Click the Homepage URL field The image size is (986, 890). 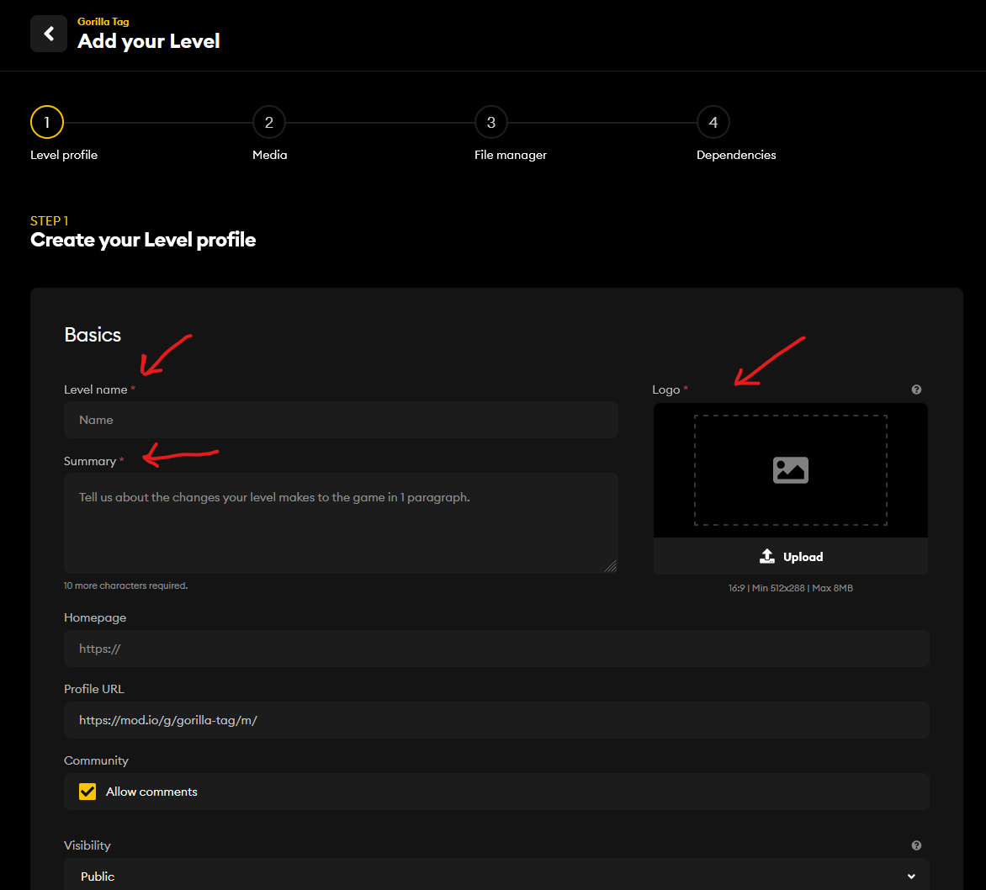[x=496, y=649]
